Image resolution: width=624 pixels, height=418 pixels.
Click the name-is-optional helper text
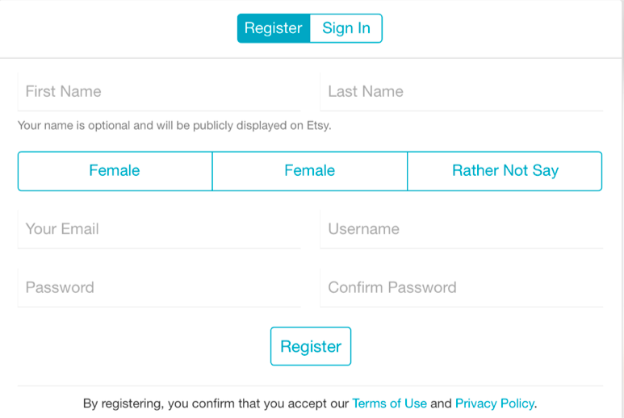(x=174, y=126)
